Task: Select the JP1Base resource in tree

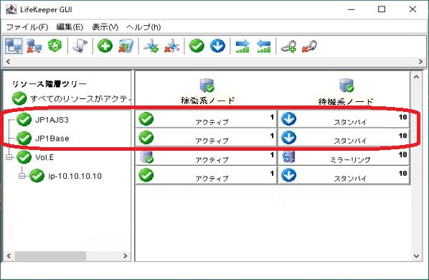Action: click(52, 139)
